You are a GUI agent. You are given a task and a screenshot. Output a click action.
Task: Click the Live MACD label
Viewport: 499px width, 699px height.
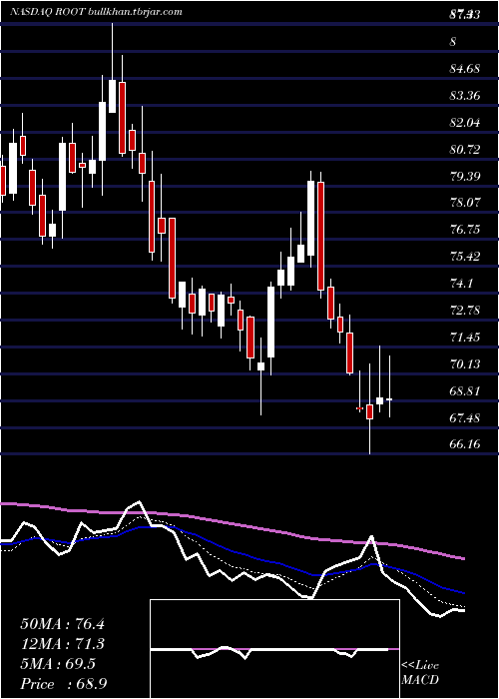coord(420,673)
